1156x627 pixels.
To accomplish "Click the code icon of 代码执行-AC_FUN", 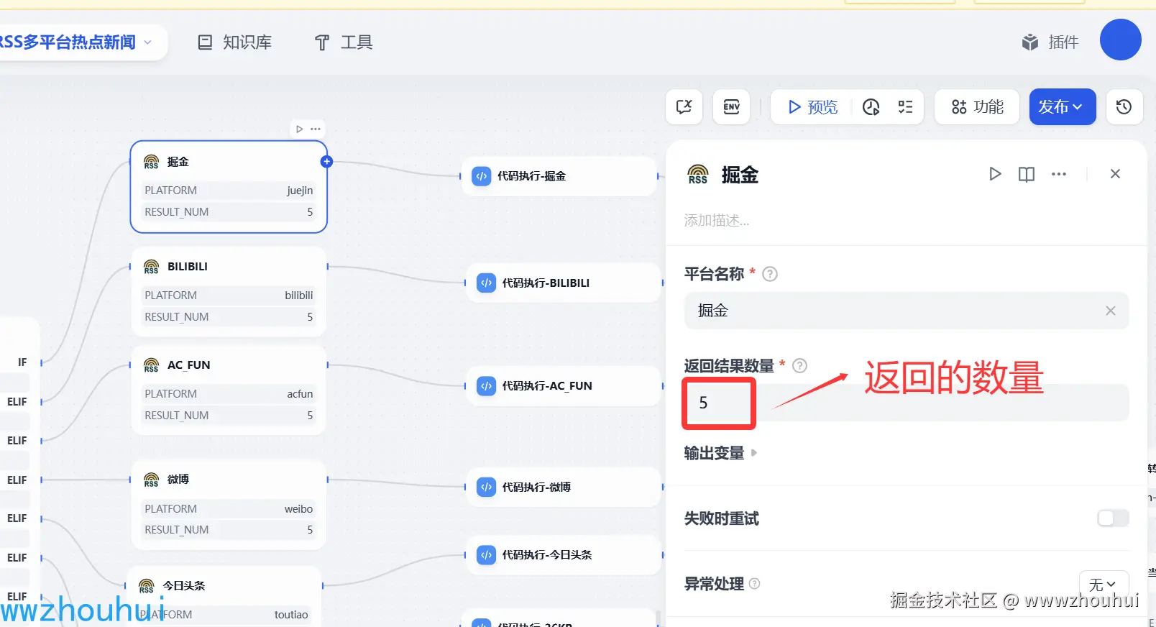I will click(487, 386).
